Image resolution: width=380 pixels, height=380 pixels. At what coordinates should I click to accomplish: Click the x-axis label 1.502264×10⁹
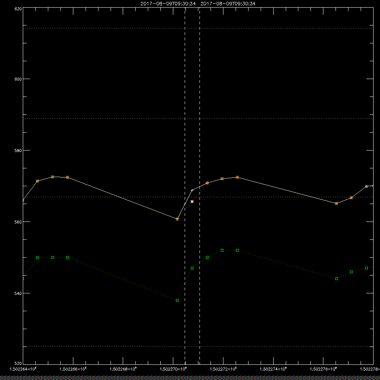tap(23, 369)
